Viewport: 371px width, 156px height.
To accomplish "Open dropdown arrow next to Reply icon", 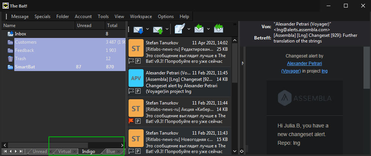I will click(209, 29).
